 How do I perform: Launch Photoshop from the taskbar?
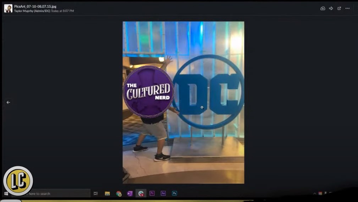coord(175,193)
